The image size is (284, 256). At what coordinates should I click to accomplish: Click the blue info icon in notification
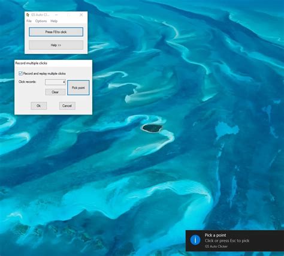(x=195, y=240)
